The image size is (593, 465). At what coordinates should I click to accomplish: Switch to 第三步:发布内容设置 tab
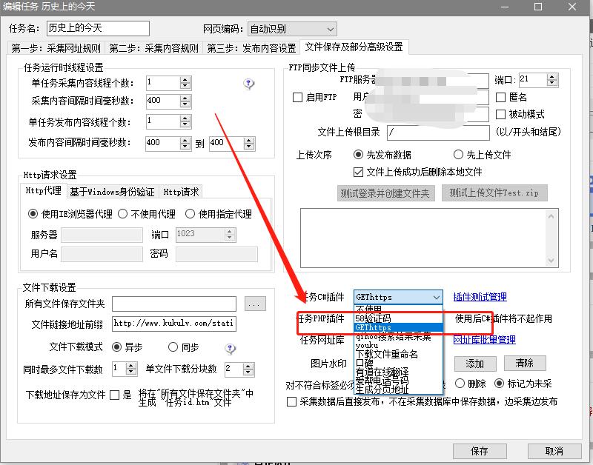pyautogui.click(x=251, y=48)
